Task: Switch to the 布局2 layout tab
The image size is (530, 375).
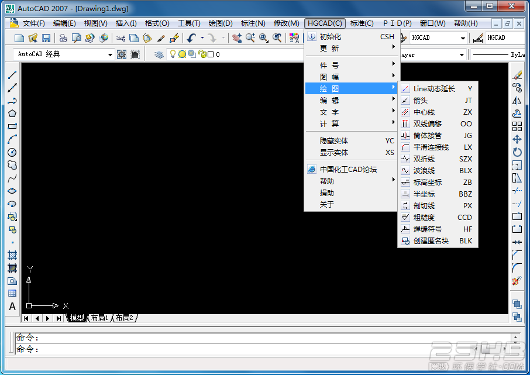Action: click(x=125, y=318)
